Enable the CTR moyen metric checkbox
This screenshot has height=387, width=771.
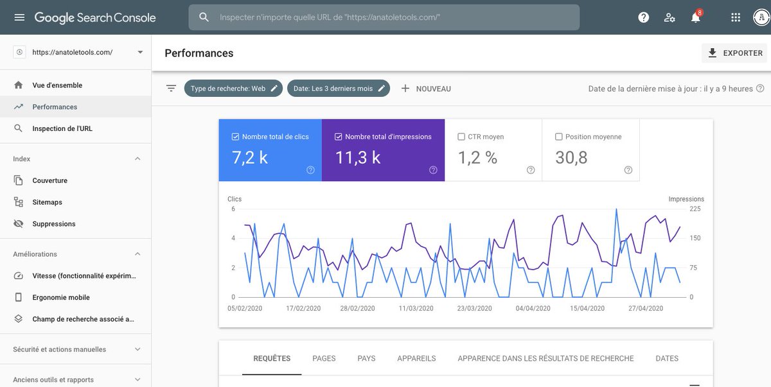[460, 136]
